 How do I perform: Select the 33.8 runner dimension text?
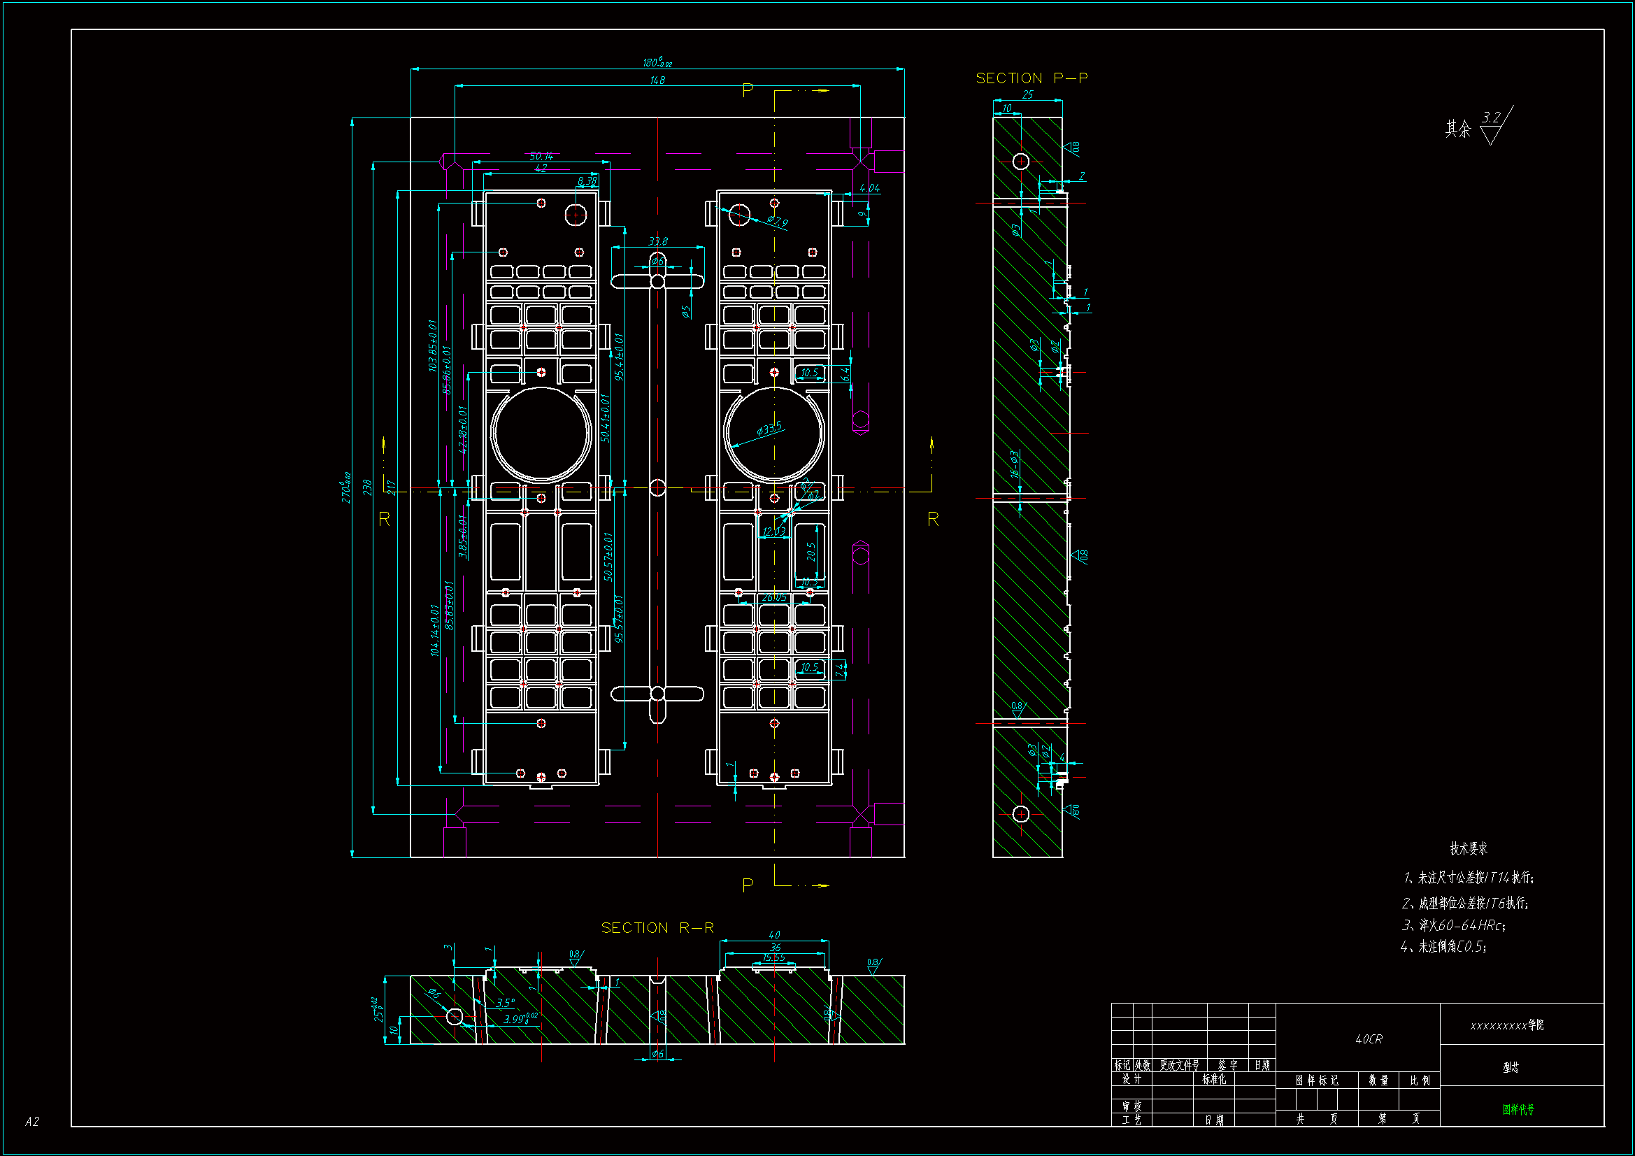tap(657, 242)
